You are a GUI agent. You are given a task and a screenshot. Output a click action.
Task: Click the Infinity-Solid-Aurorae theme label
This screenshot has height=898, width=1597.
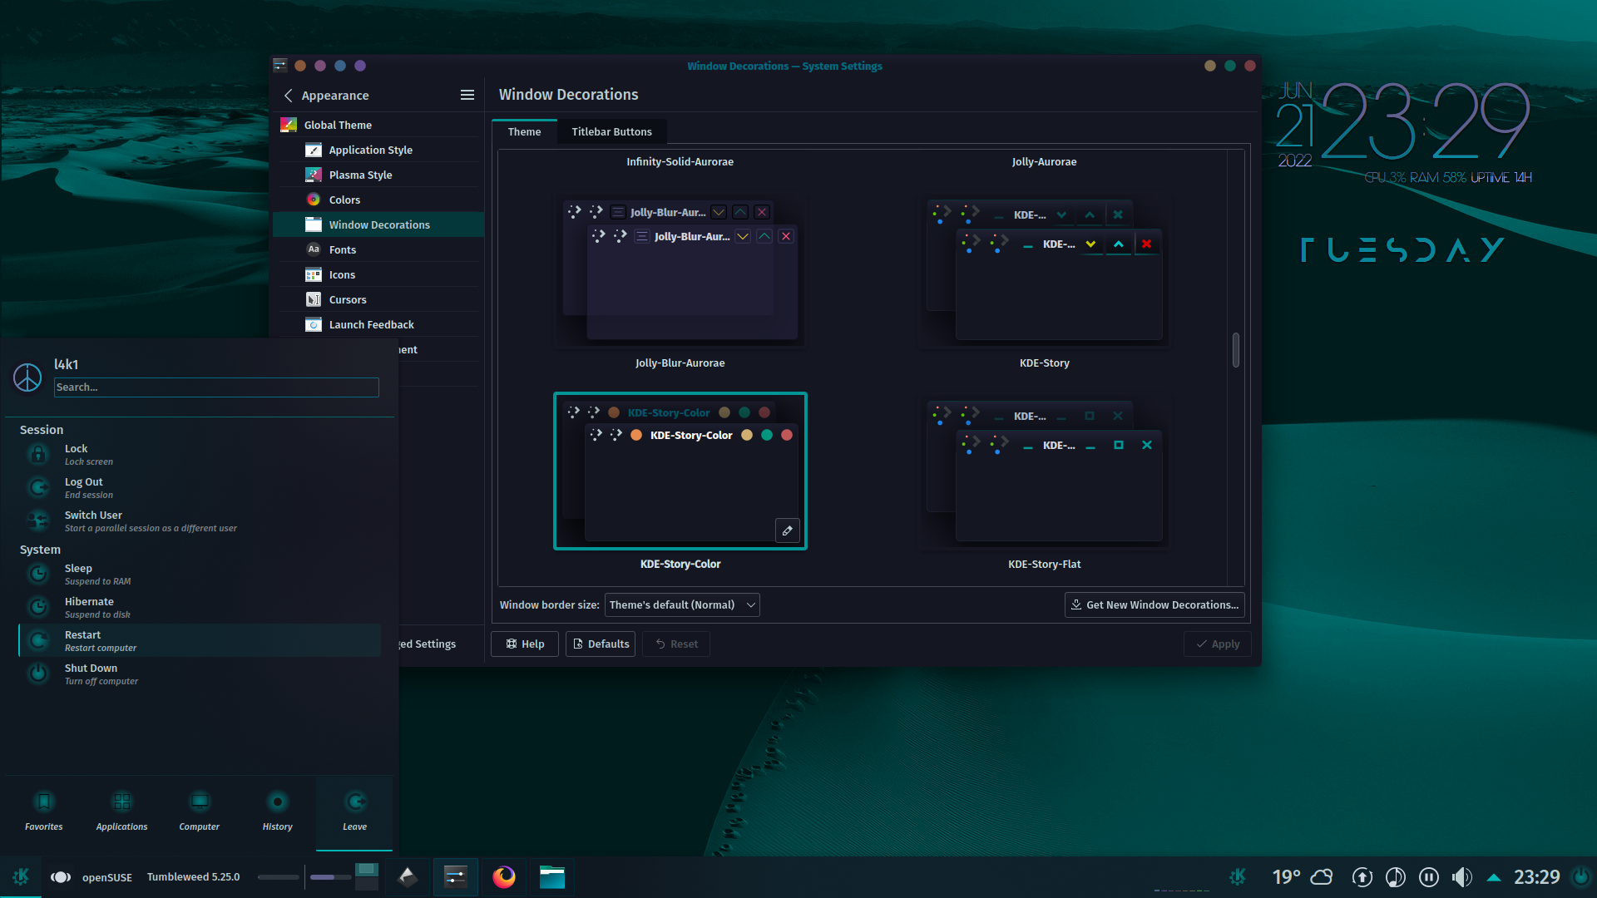(x=680, y=161)
